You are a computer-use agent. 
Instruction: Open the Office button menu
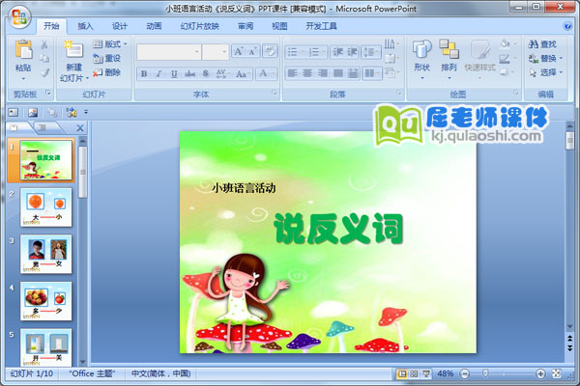point(19,17)
